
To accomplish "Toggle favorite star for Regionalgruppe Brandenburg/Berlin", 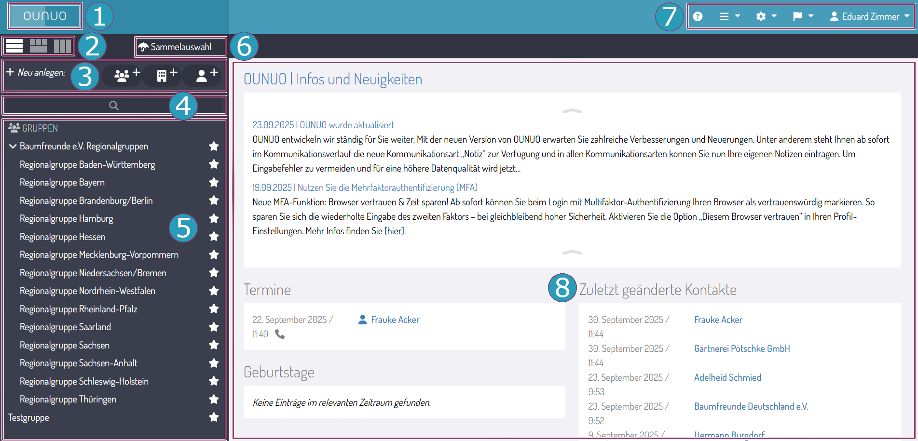I will point(214,200).
